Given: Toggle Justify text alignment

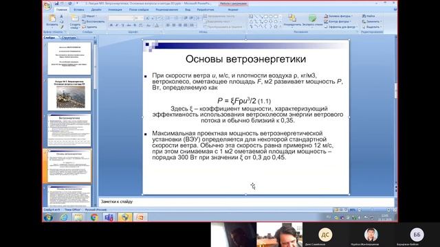Looking at the screenshot, I should pos(186,25).
